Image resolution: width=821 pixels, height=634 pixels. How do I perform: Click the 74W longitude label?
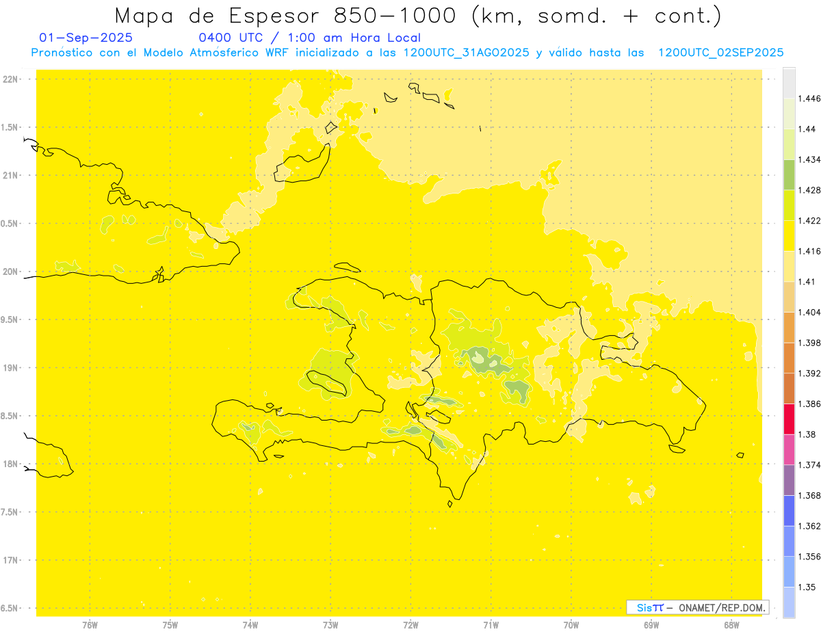coord(250,625)
